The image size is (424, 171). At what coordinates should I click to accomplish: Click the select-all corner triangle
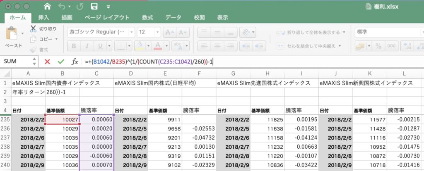click(x=5, y=74)
